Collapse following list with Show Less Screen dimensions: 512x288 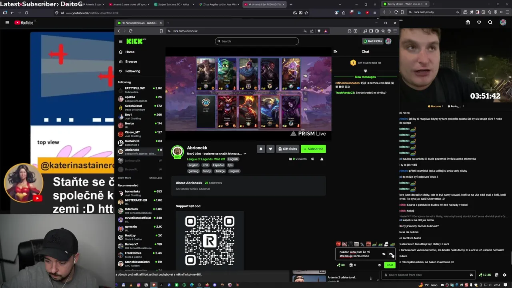pyautogui.click(x=156, y=178)
